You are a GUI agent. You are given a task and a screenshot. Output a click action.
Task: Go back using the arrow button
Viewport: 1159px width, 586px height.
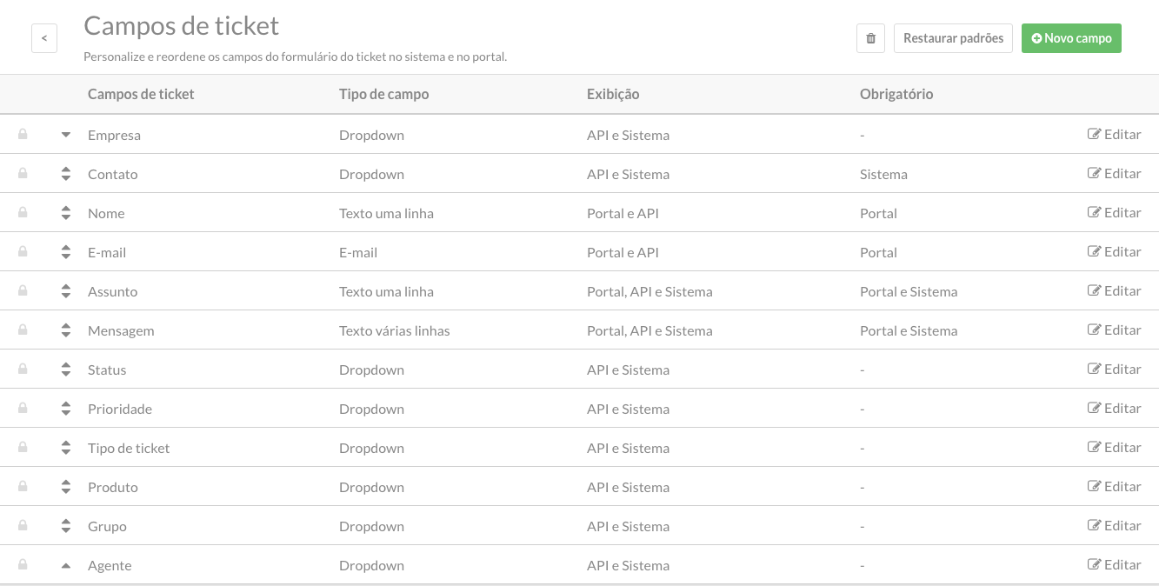pos(44,38)
